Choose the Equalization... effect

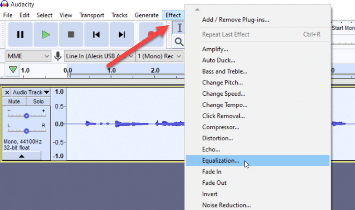pyautogui.click(x=258, y=160)
